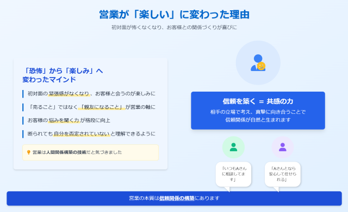Click the heading 信頼を築く = 共感の力
348x212 pixels.
[258, 101]
